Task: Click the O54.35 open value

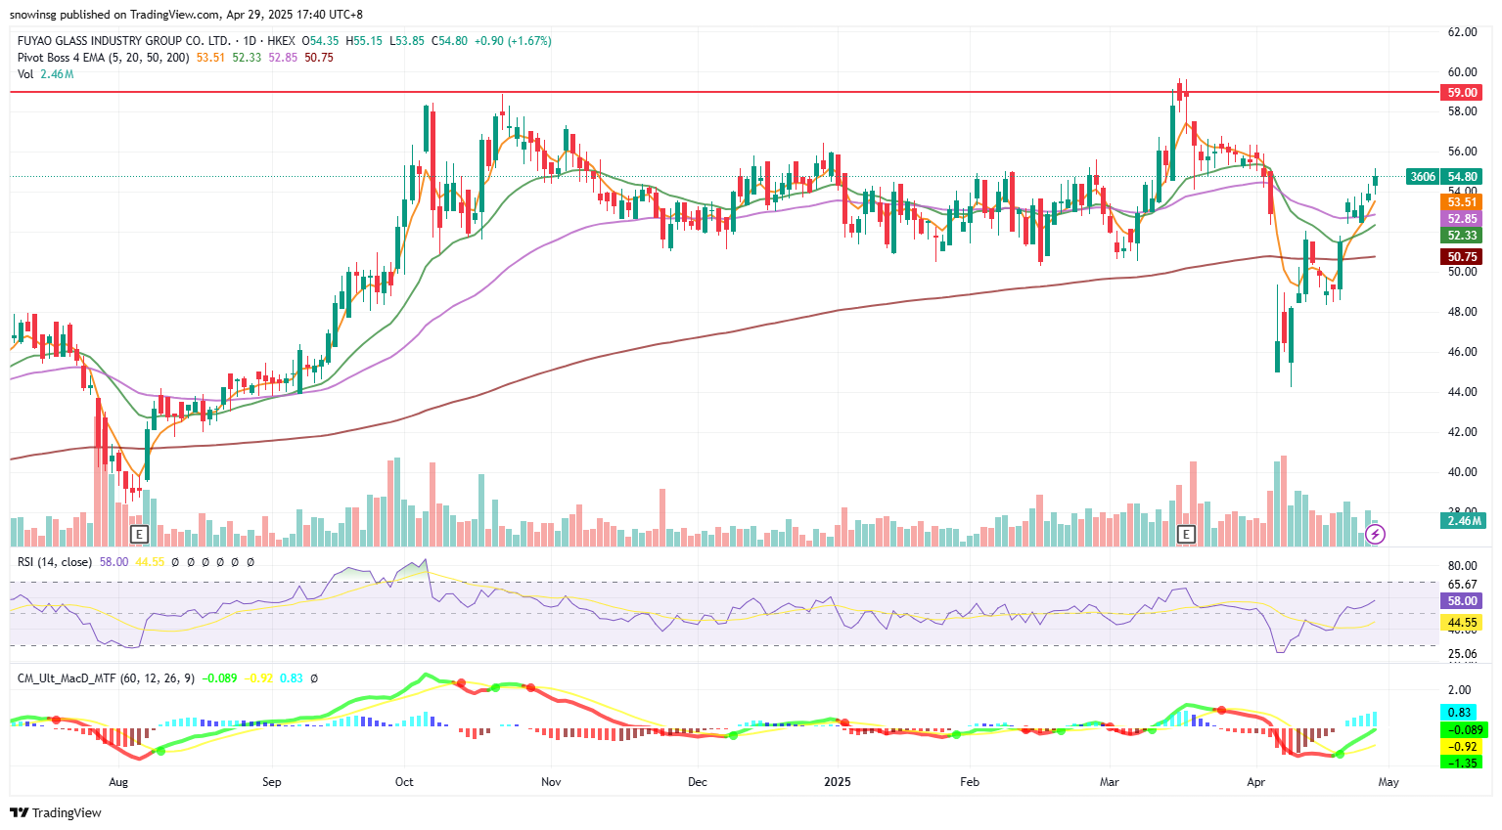Action: point(320,41)
